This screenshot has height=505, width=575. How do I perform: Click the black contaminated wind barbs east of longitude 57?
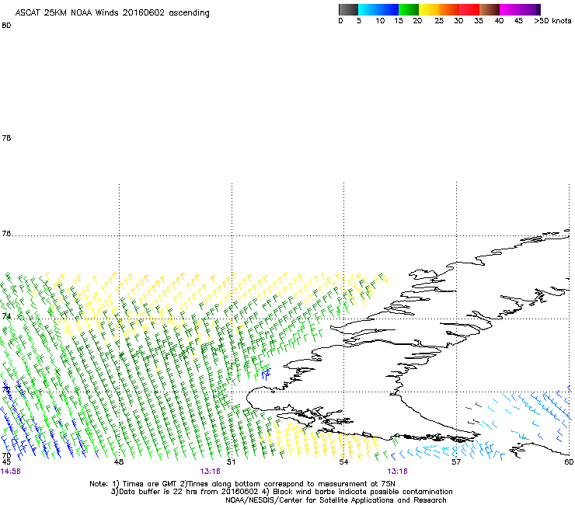[472, 414]
